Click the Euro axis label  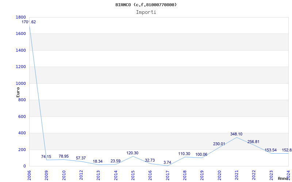pyautogui.click(x=18, y=92)
